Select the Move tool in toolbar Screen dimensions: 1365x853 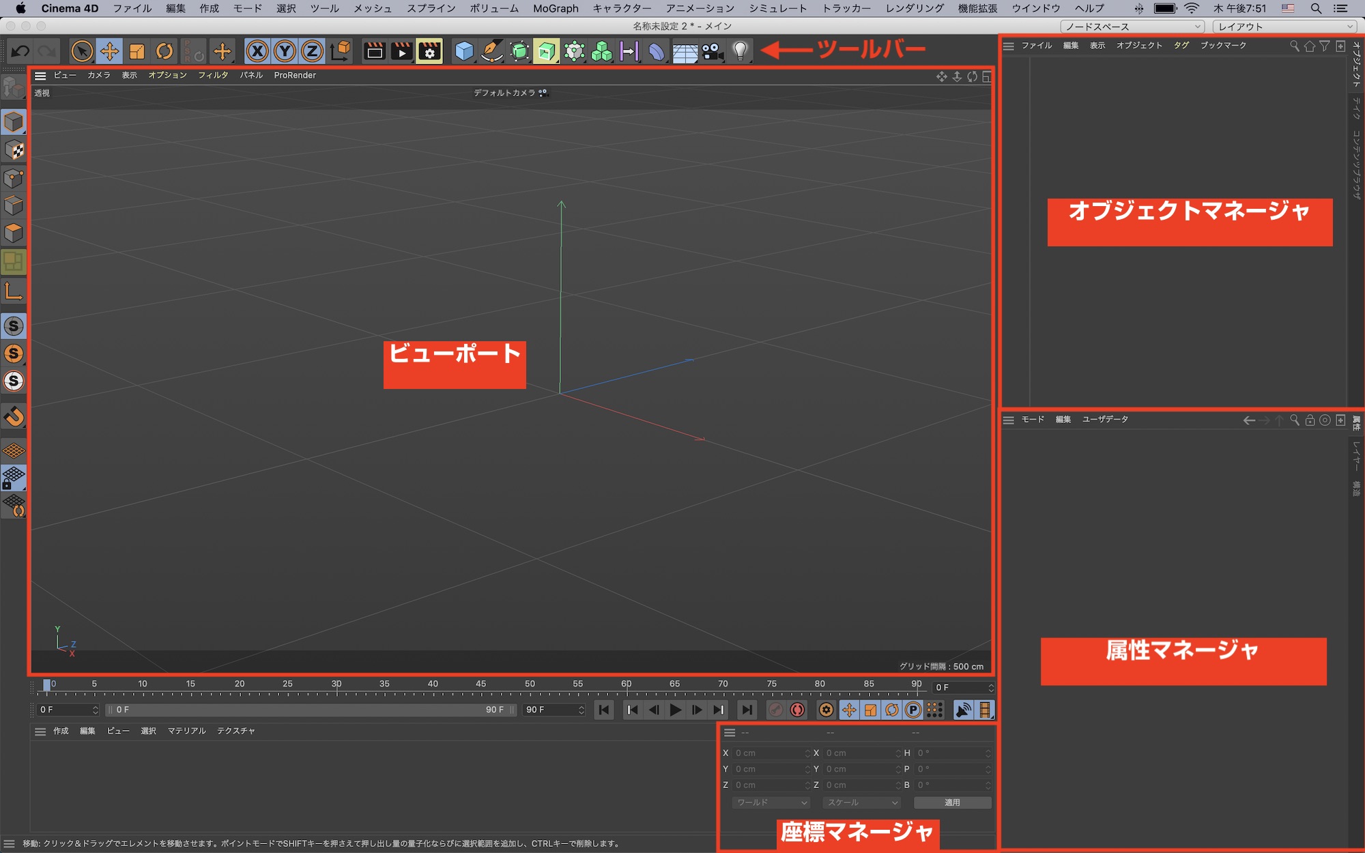(x=109, y=51)
